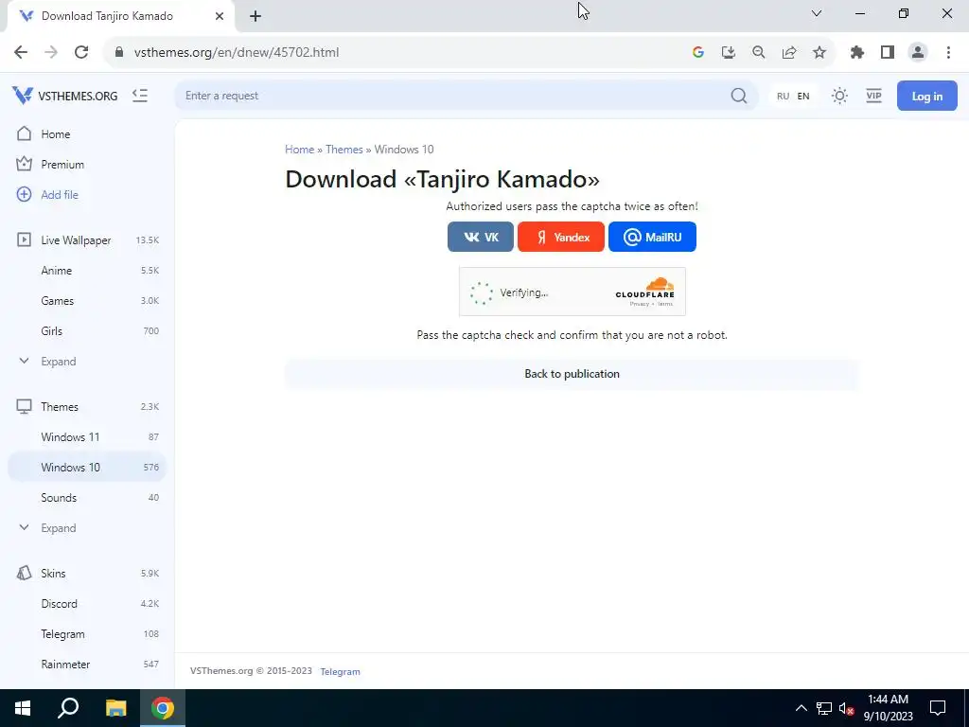Bookmark this page with star icon

point(819,53)
